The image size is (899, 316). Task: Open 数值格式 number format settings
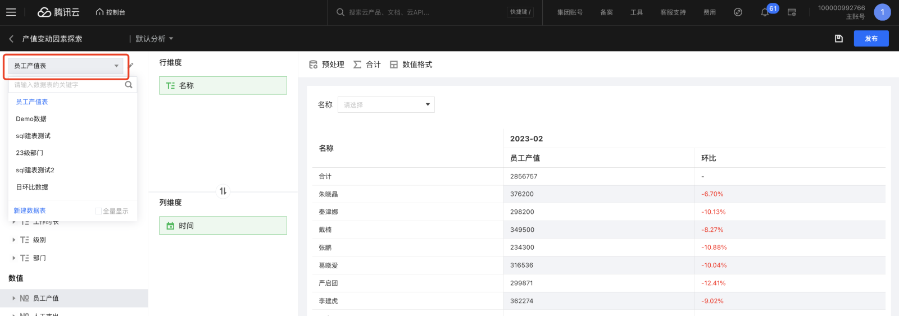coord(411,65)
